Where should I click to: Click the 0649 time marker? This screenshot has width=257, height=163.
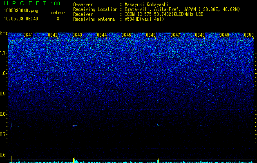tap(224, 35)
